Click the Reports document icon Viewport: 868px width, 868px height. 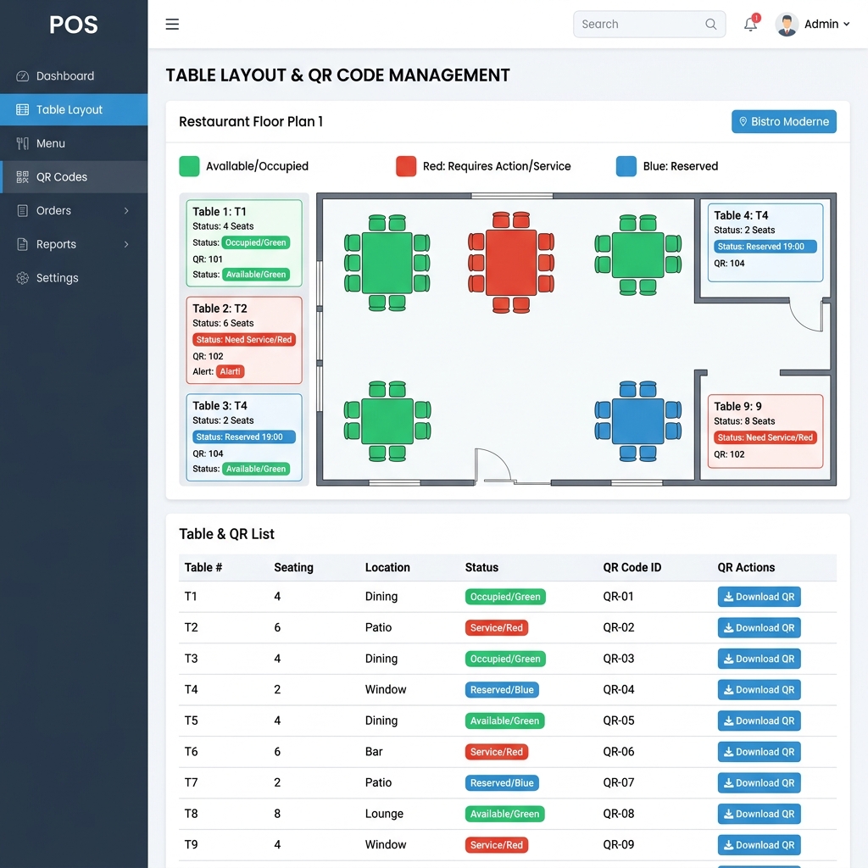(23, 244)
